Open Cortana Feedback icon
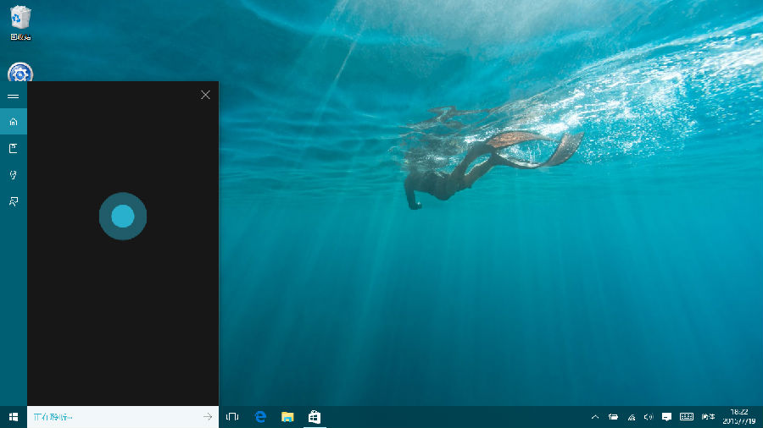763x428 pixels. coord(13,201)
